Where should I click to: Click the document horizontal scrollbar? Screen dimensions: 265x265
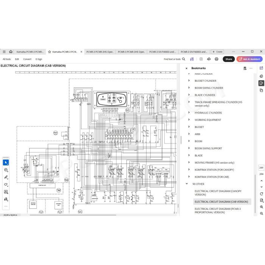(73, 215)
